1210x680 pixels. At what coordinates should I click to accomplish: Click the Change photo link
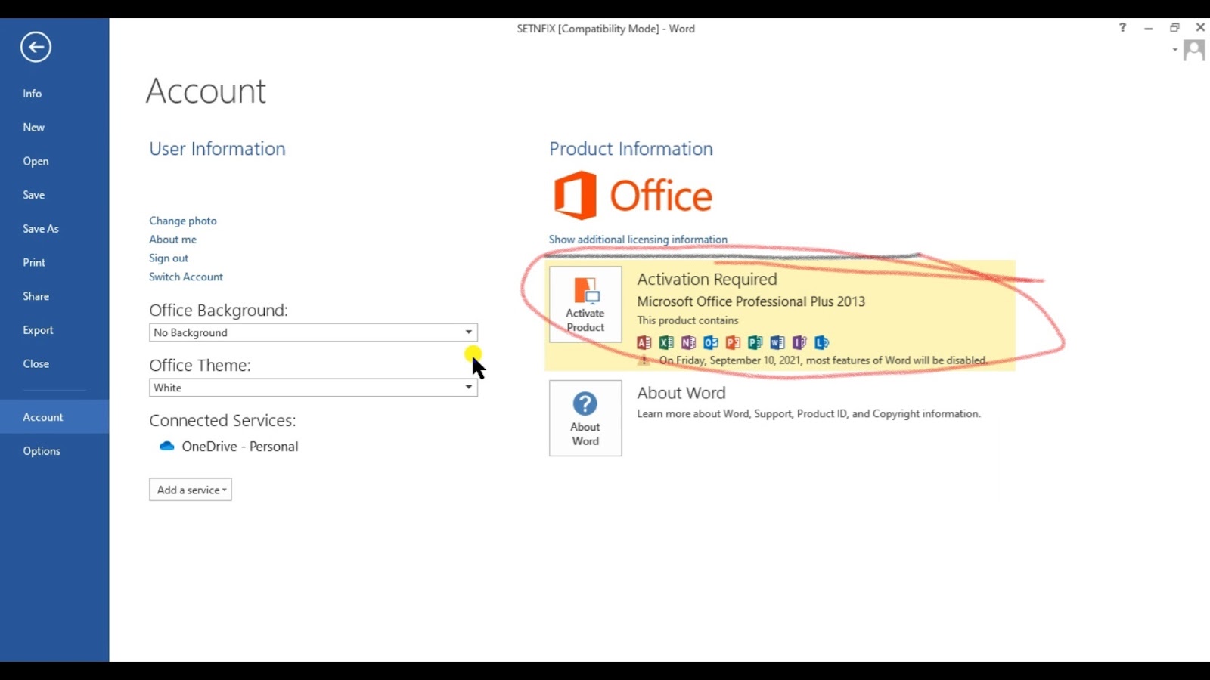coord(183,221)
